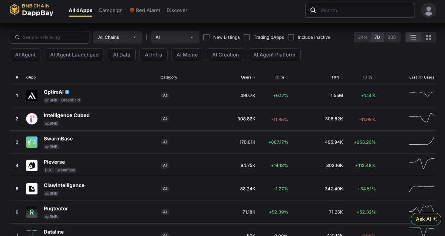This screenshot has width=445, height=236.
Task: Select the 7D time range
Action: (x=377, y=37)
